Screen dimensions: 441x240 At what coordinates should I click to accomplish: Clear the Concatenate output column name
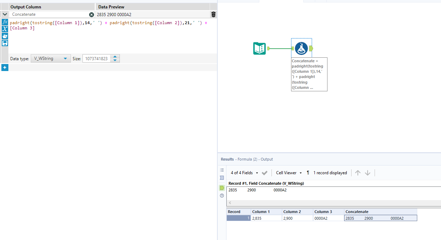pos(92,15)
